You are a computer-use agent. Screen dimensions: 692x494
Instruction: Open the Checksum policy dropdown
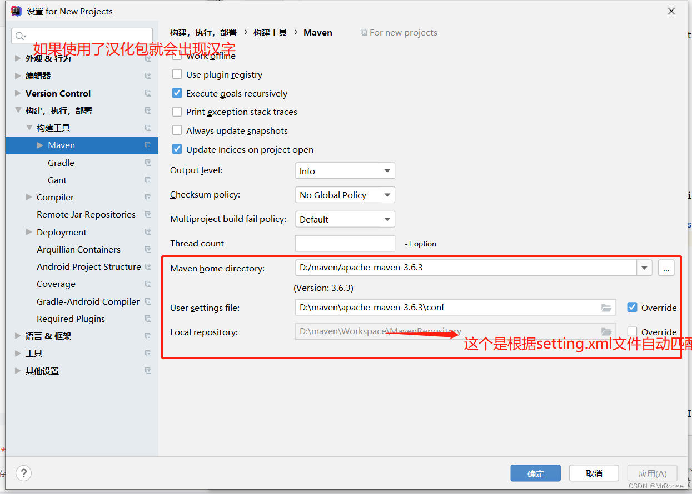pos(345,195)
